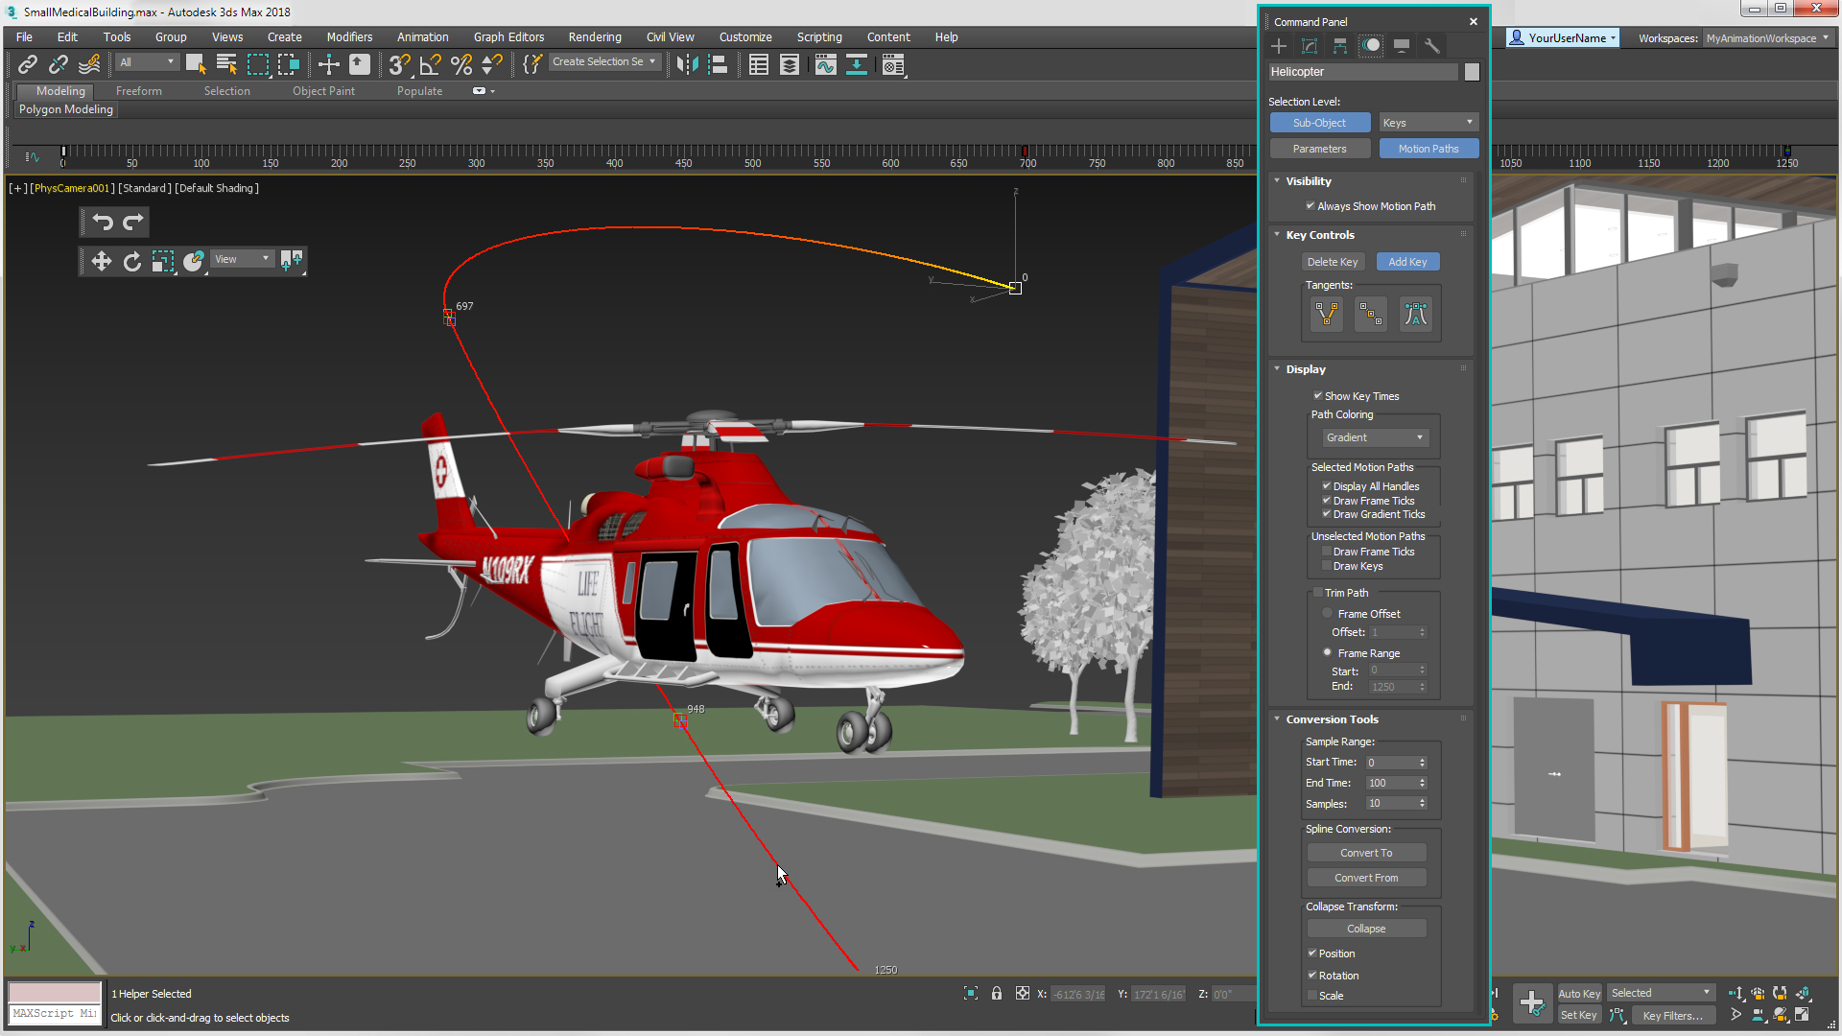1842x1036 pixels.
Task: Toggle Always Show Motion Path checkbox
Action: point(1311,205)
